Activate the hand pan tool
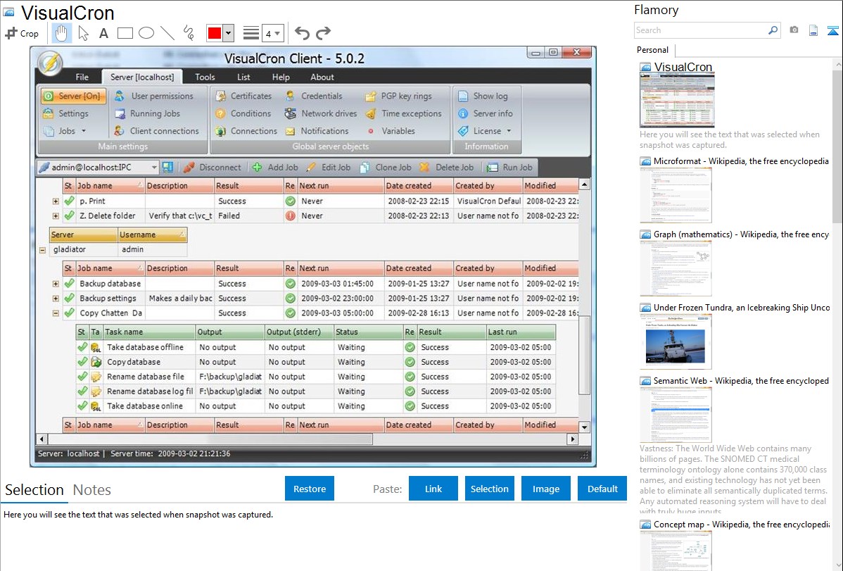Screen dimensions: 843x571 pyautogui.click(x=62, y=33)
